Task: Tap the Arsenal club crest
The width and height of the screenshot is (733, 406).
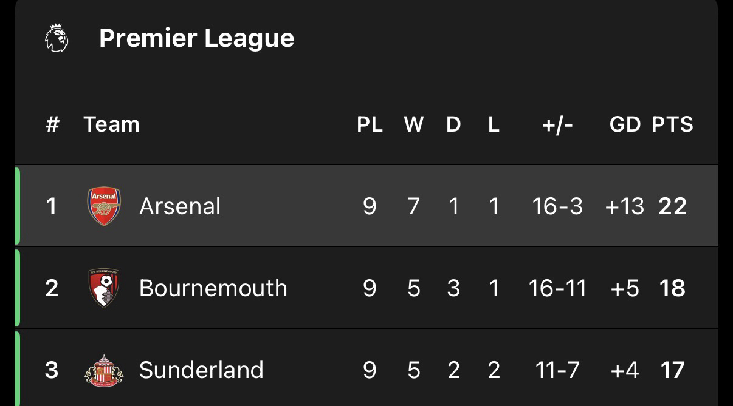Action: (104, 206)
